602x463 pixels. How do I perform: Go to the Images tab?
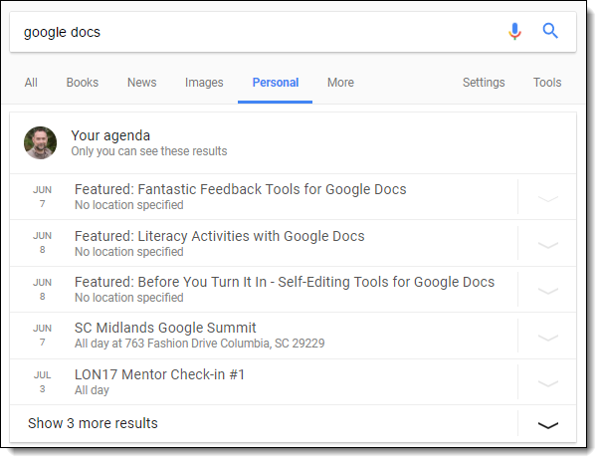[204, 83]
